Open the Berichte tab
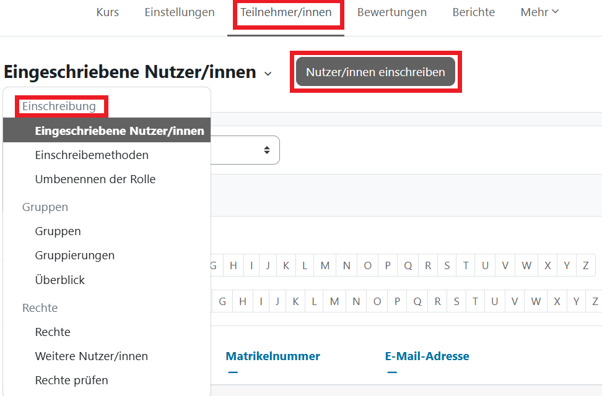This screenshot has width=602, height=396. pos(473,12)
